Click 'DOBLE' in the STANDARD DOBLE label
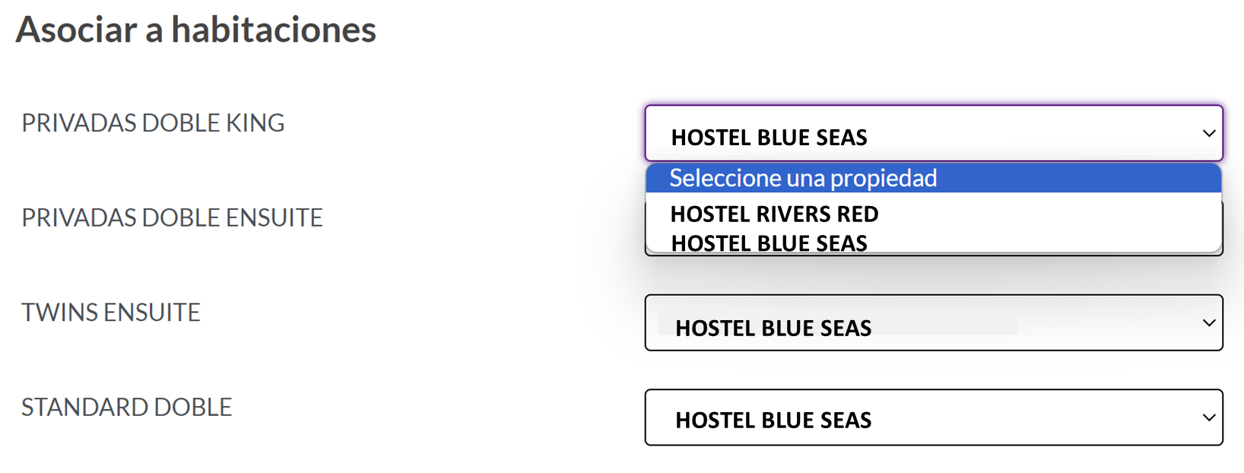Image resolution: width=1244 pixels, height=473 pixels. (x=193, y=408)
